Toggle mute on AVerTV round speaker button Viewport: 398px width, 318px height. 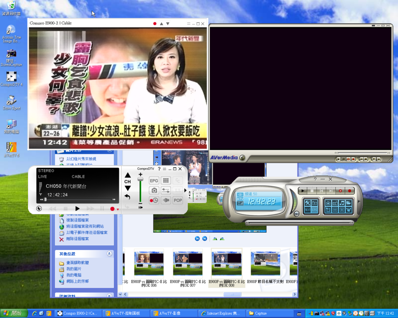coord(297,214)
